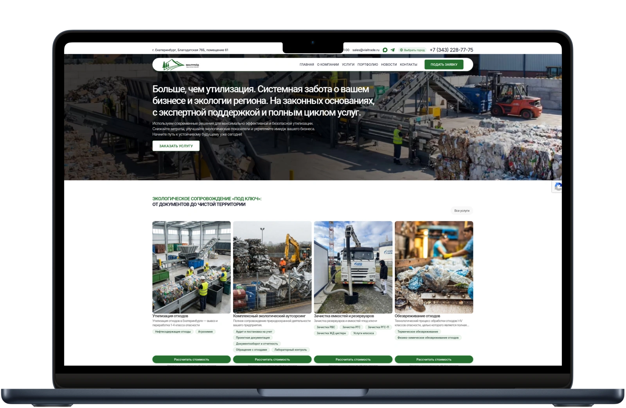Click Рассчитать стоимость under Зачистка емкостей
The width and height of the screenshot is (626, 408).
353,359
